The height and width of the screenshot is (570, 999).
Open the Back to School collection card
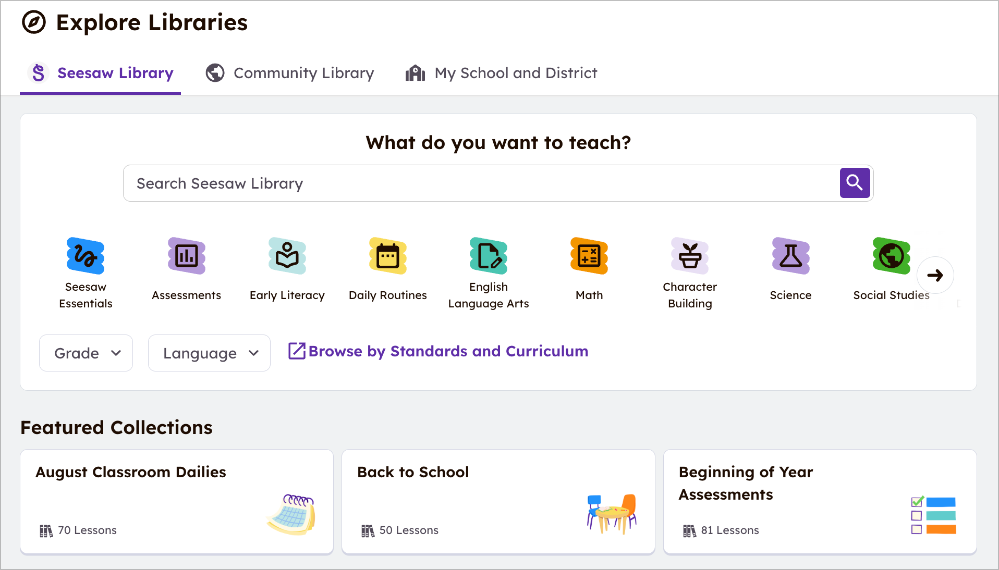tap(498, 501)
